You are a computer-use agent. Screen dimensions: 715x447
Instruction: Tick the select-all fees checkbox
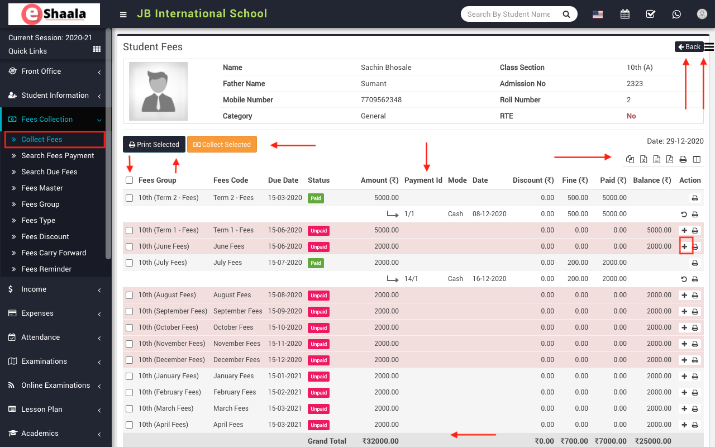(130, 180)
